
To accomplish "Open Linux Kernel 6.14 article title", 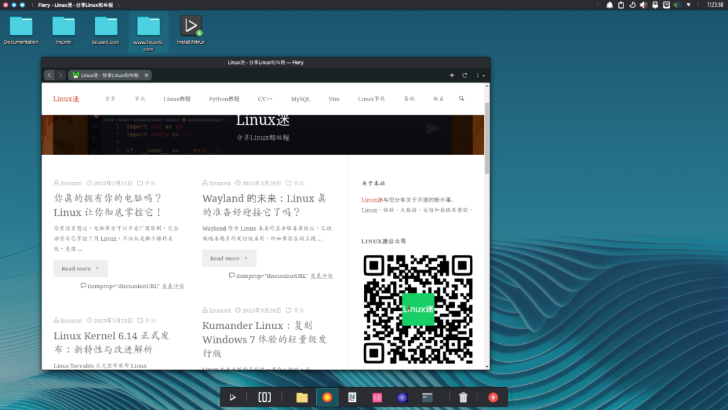I will click(111, 342).
